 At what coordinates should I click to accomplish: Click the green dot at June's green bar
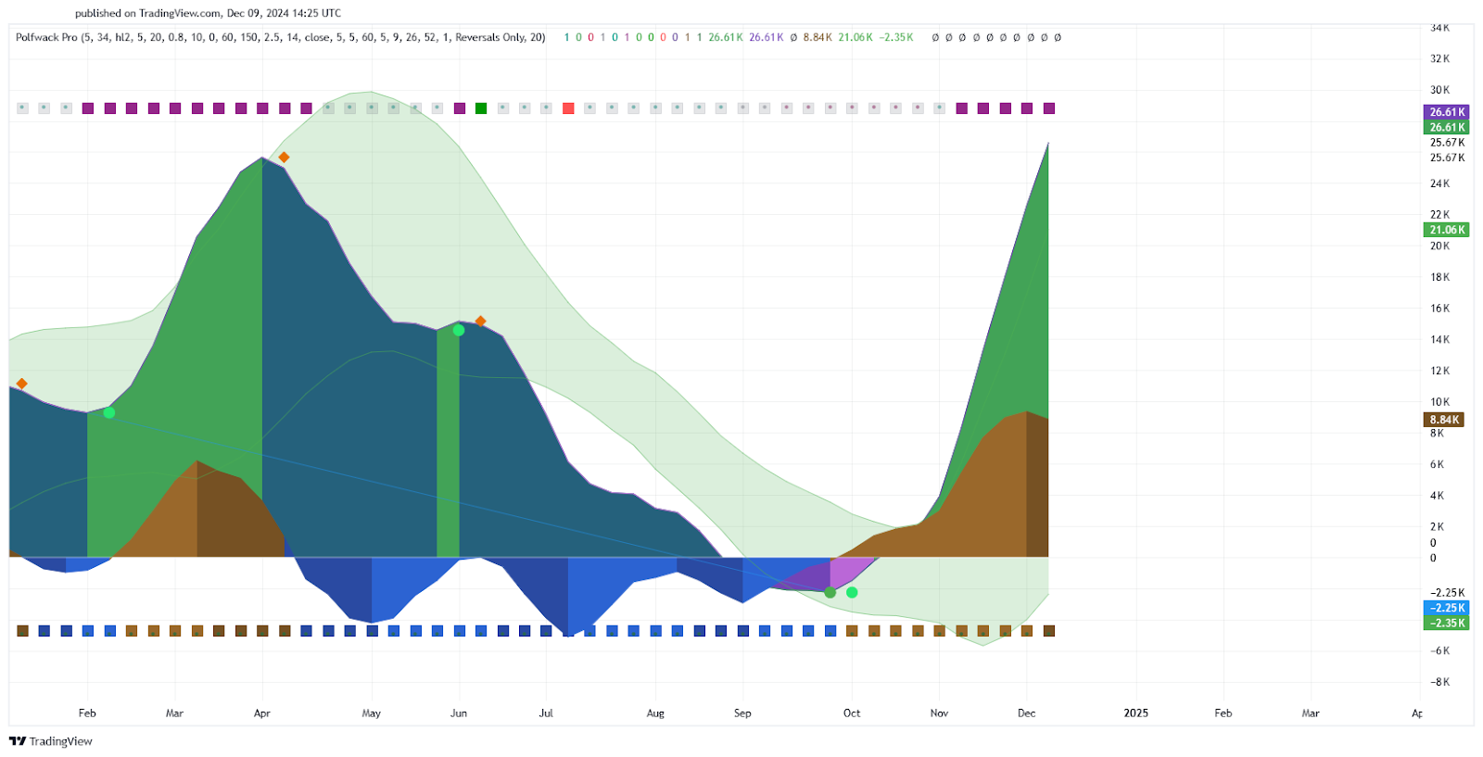[x=459, y=330]
